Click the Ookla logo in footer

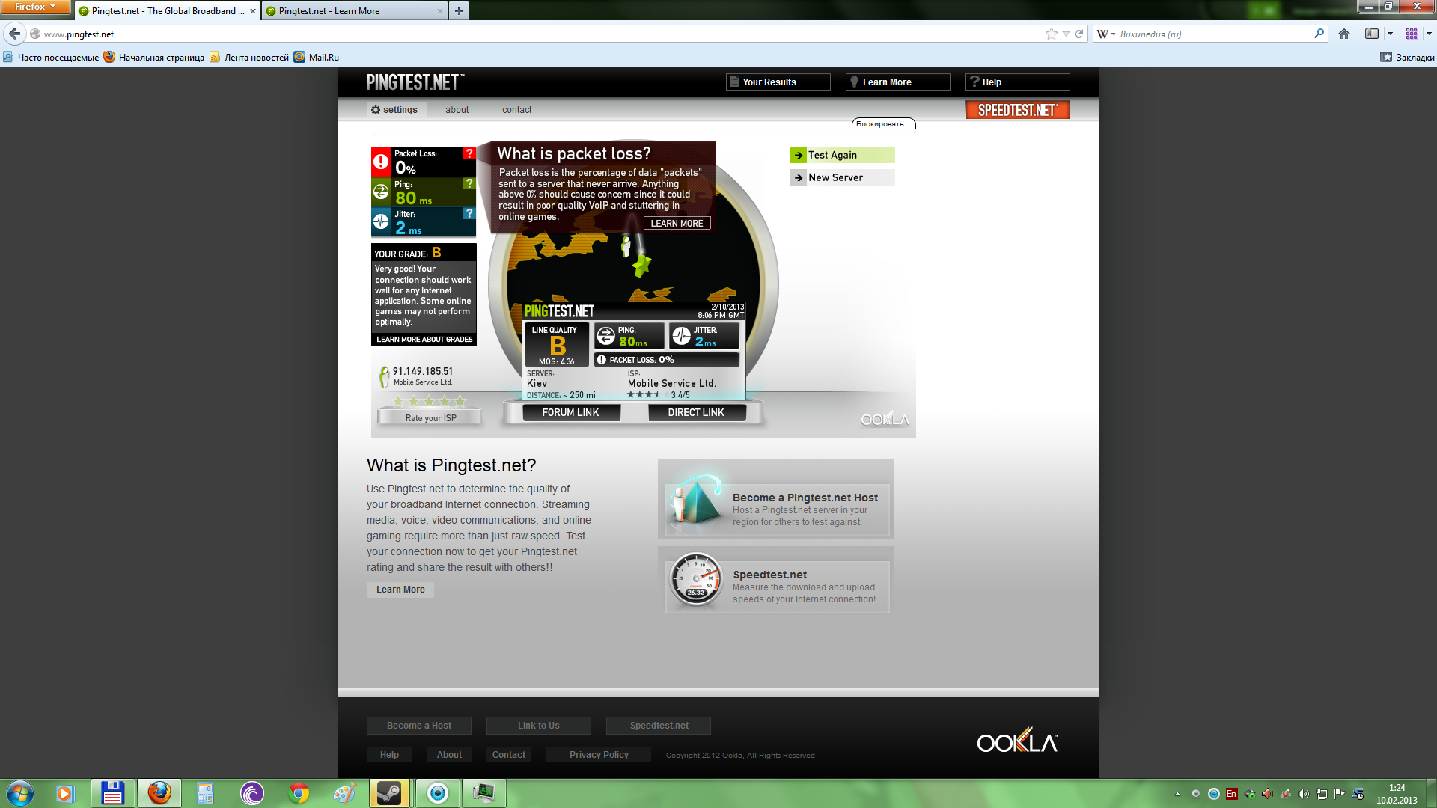pos(1017,741)
